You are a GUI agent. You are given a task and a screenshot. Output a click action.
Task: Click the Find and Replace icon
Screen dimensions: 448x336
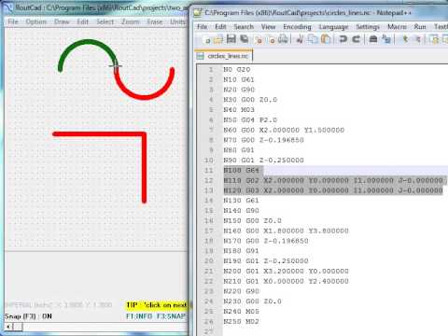[386, 39]
